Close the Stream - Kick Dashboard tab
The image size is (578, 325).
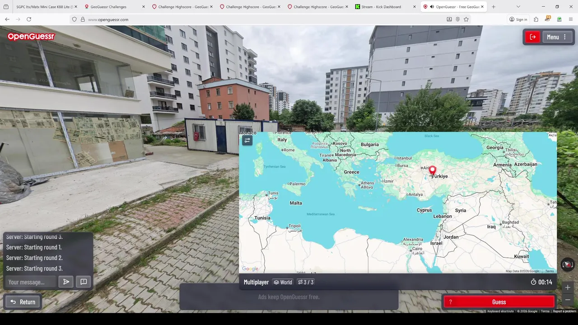coord(415,7)
